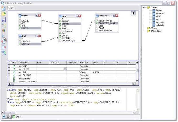Screen dimensions: 178x122
Task: Minimize the dept table box
Action: pyautogui.click(x=37, y=36)
